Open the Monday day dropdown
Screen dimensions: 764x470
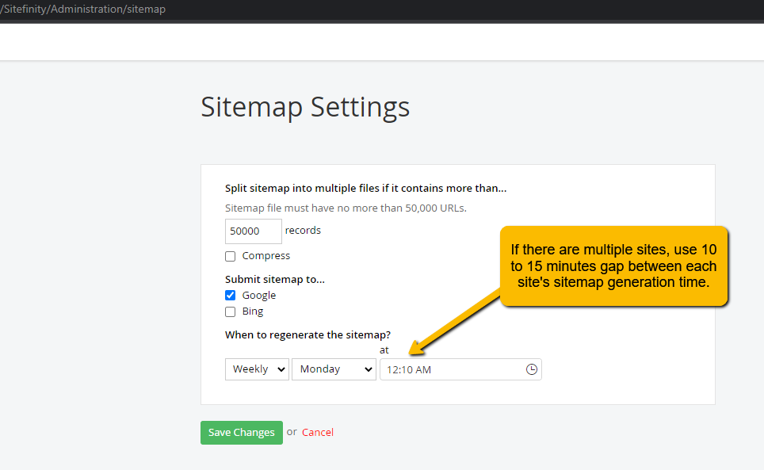click(x=334, y=369)
